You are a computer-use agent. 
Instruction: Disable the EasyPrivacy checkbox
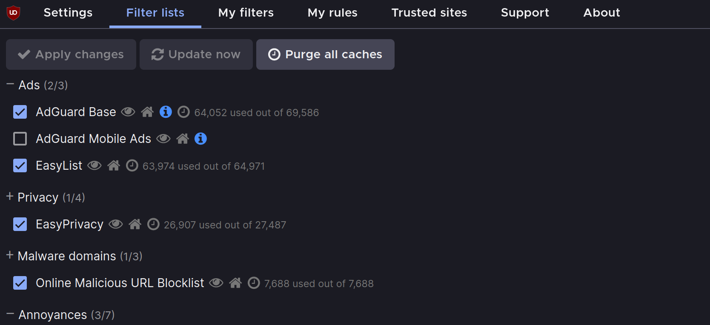[x=20, y=224]
